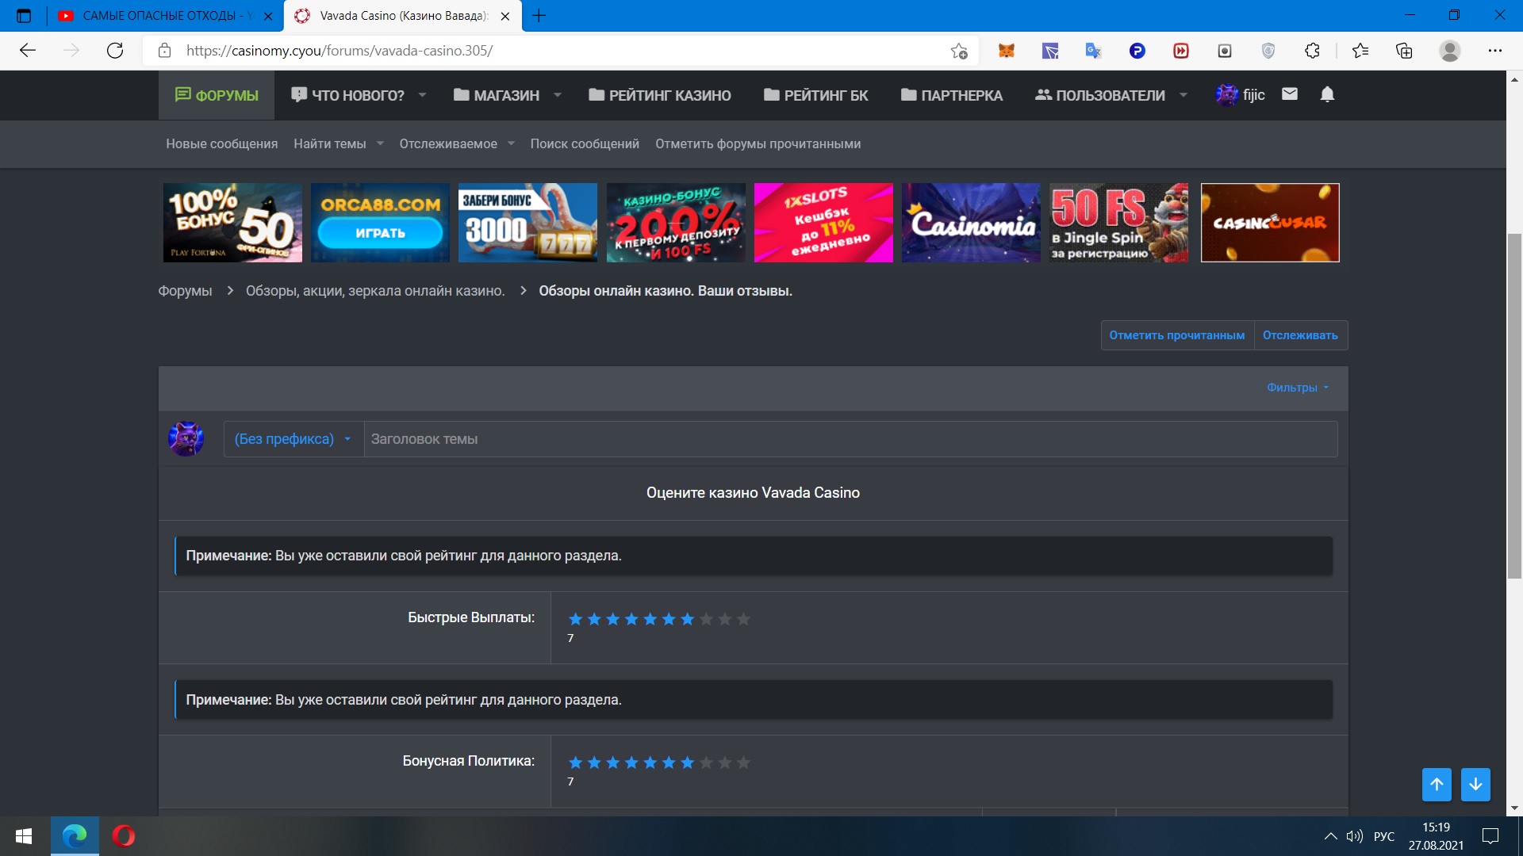This screenshot has width=1523, height=856.
Task: Expand the ЧТО НОВОГО? dropdown arrow
Action: (423, 95)
